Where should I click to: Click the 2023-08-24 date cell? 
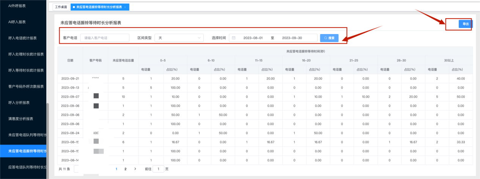point(70,133)
